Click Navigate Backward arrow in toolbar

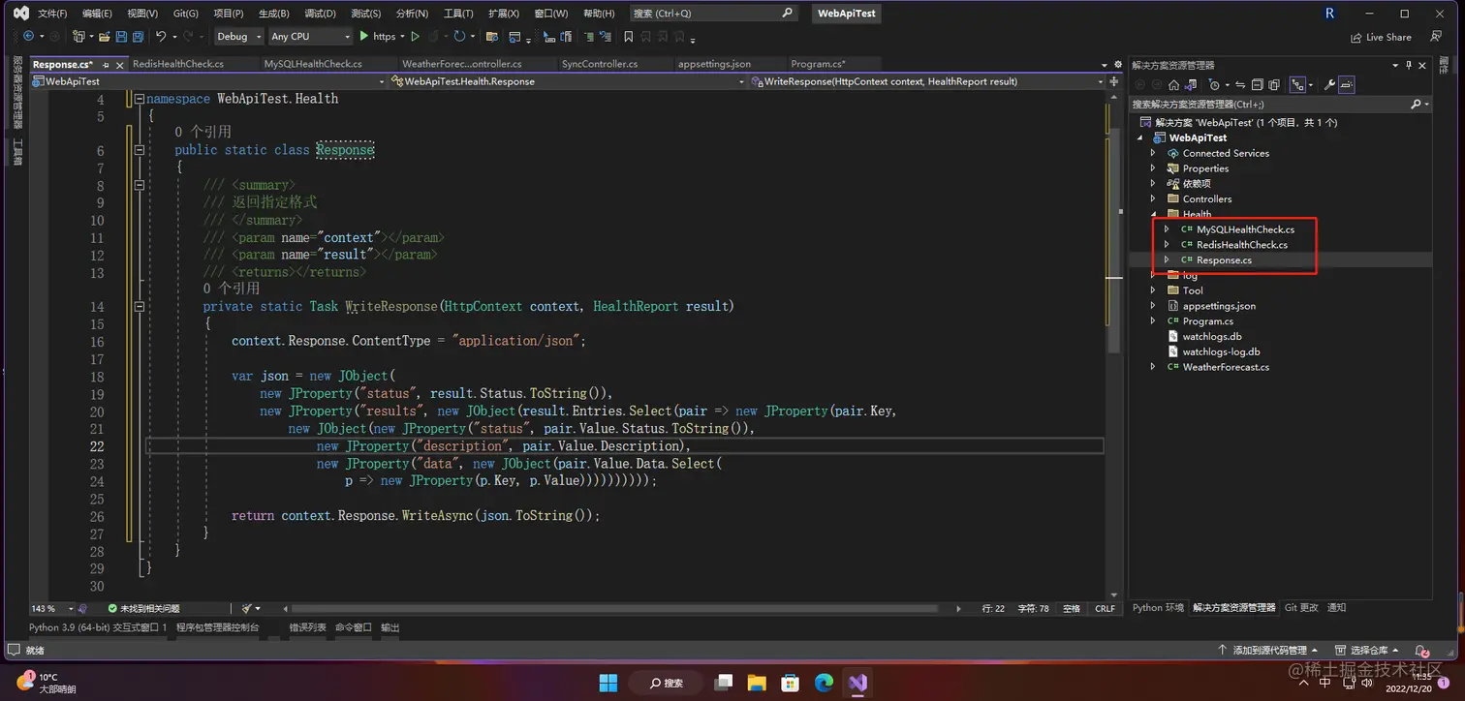point(29,37)
